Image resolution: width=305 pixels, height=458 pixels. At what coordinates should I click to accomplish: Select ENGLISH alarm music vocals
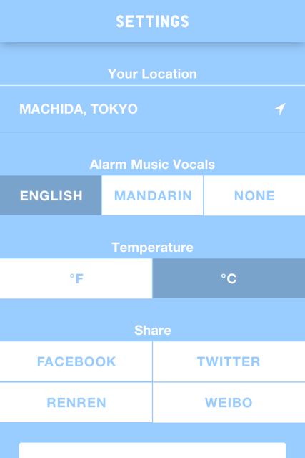tap(51, 195)
